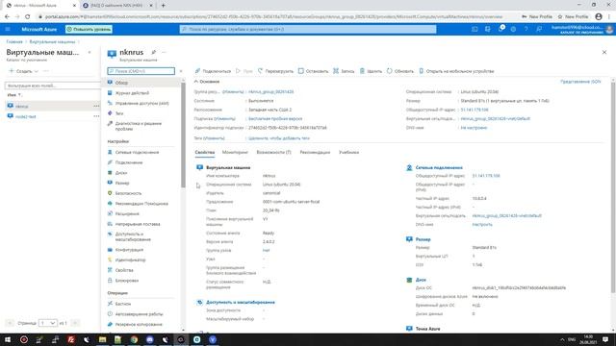Click the Подключиться toolbar button
Screen dimensions: 616x346
click(213, 71)
